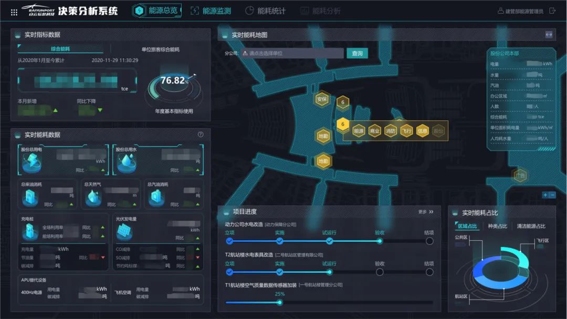Click the 实施 node of T2航站楼水电表具改造
Image resolution: width=567 pixels, height=319 pixels.
279,272
